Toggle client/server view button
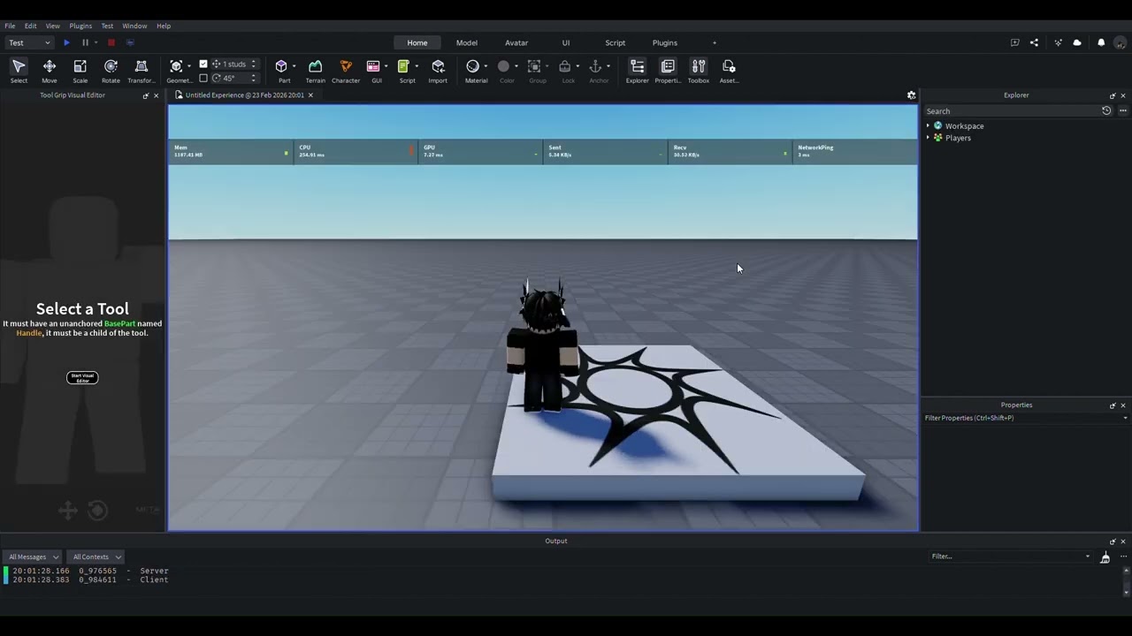 point(130,42)
